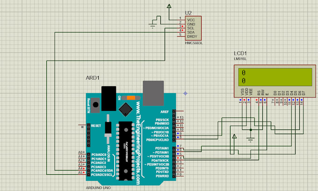The width and height of the screenshot is (318, 191).
Task: Click the blue origin crosshair marker
Action: (x=185, y=93)
